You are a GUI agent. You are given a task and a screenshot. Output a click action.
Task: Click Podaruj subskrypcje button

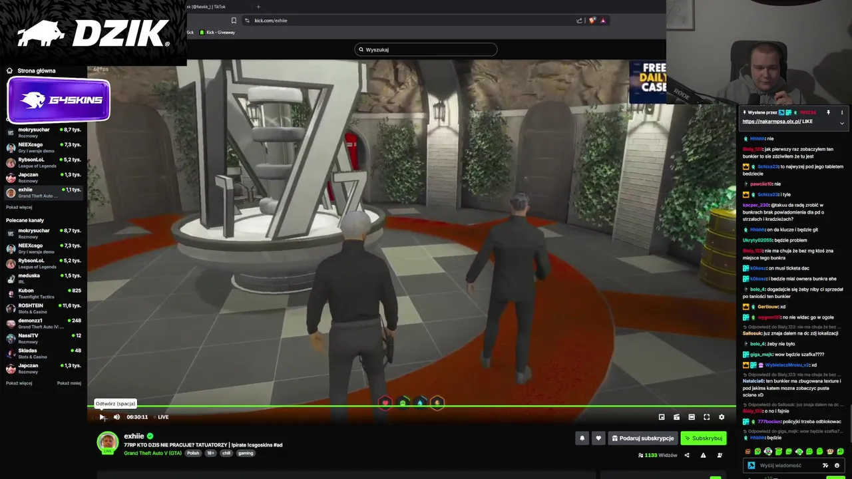(643, 438)
